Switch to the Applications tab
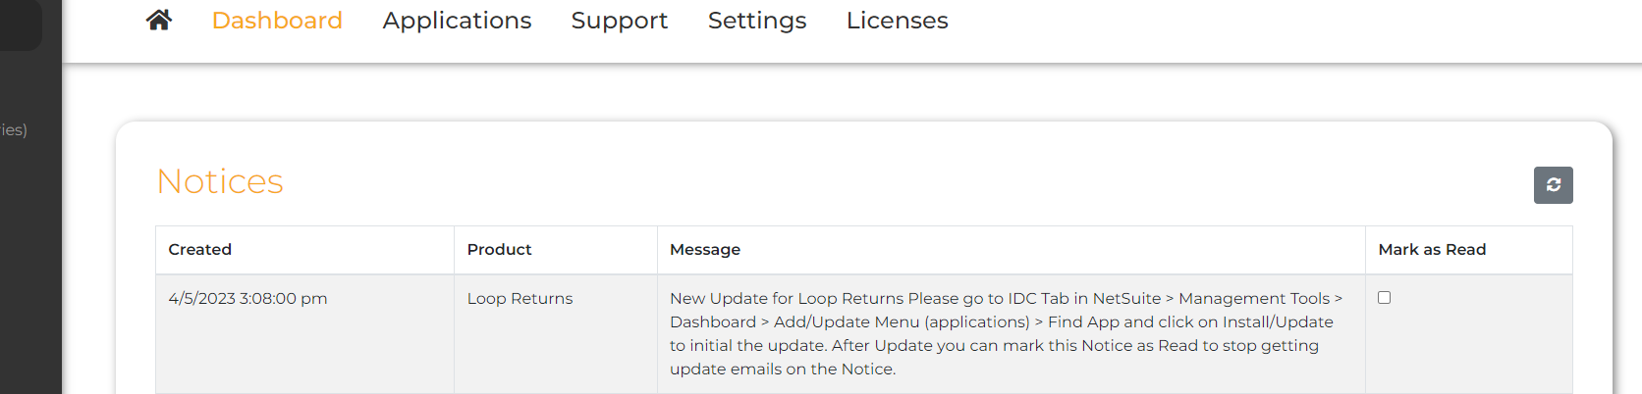The width and height of the screenshot is (1642, 394). 457,21
